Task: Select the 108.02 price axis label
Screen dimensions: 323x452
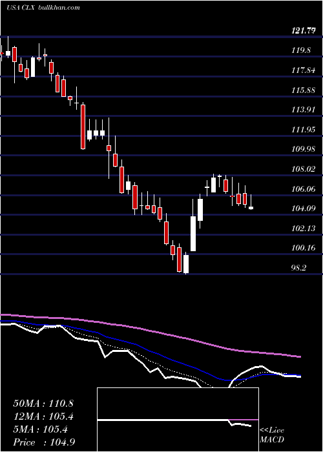Action: coord(304,169)
